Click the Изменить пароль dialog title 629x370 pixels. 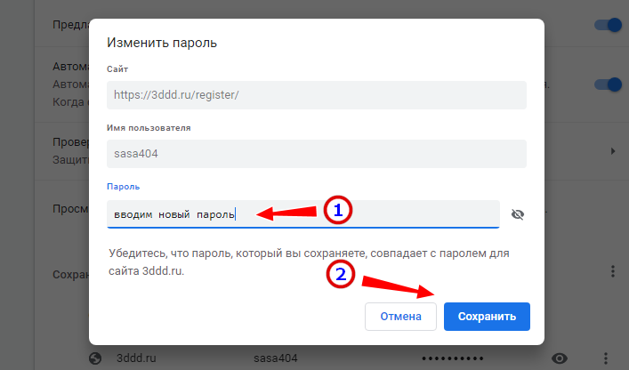[162, 43]
